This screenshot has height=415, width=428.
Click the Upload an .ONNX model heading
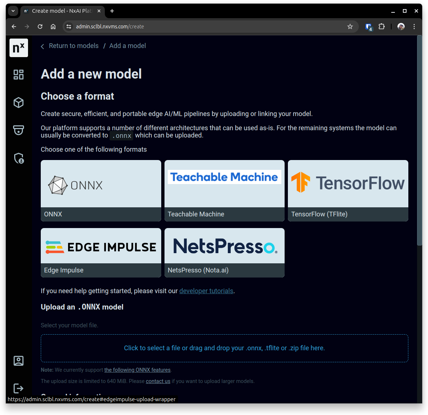coord(82,307)
